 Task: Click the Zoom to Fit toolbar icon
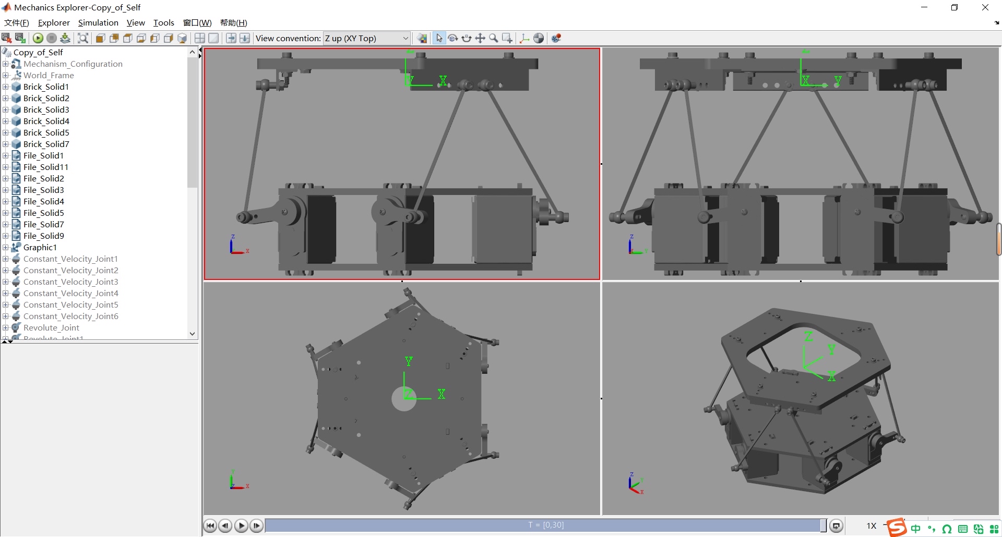[83, 38]
